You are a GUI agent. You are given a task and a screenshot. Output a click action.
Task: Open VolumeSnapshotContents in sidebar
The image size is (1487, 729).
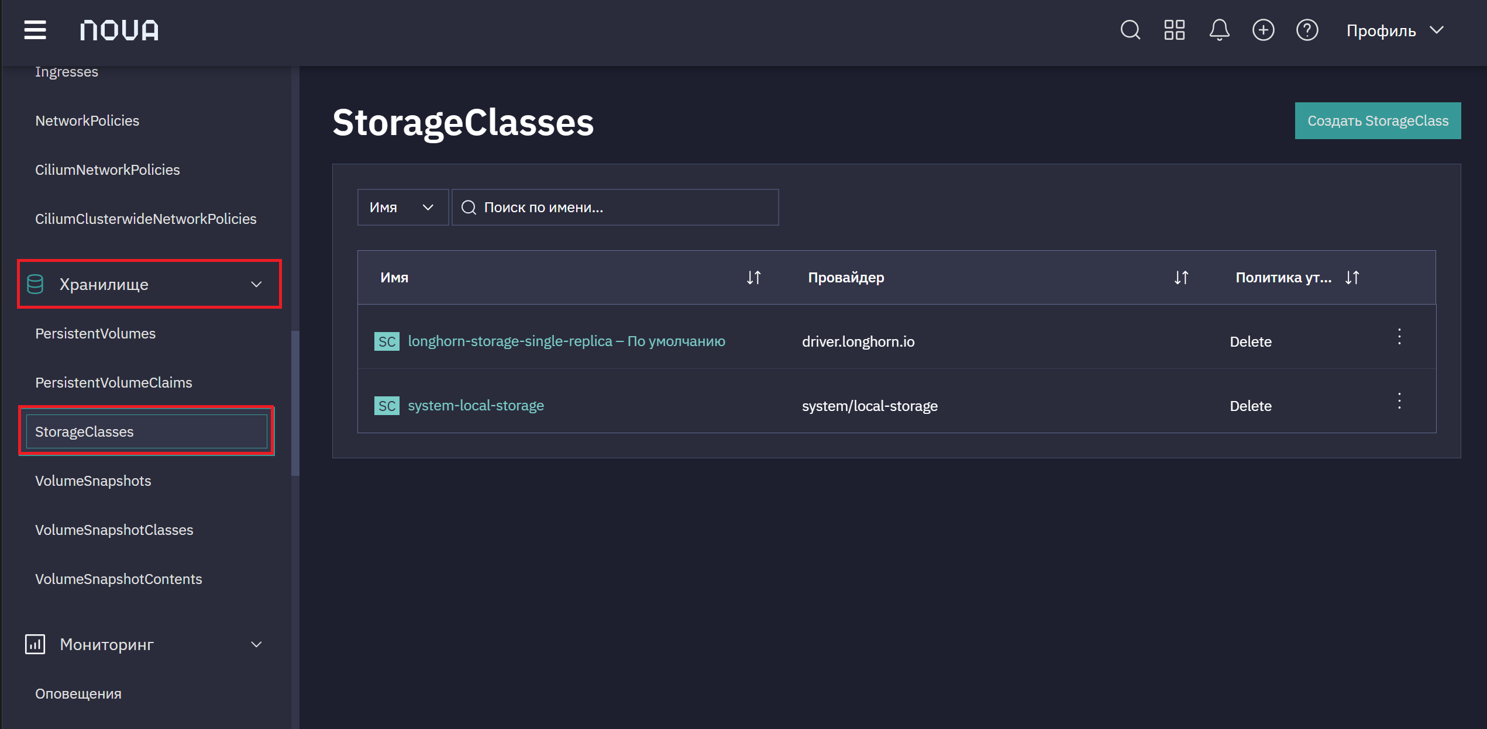pyautogui.click(x=119, y=579)
